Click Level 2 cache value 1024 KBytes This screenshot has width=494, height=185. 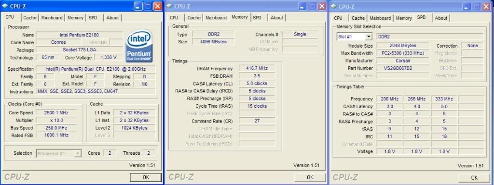[134, 128]
